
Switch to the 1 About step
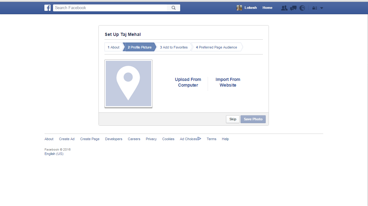point(114,47)
